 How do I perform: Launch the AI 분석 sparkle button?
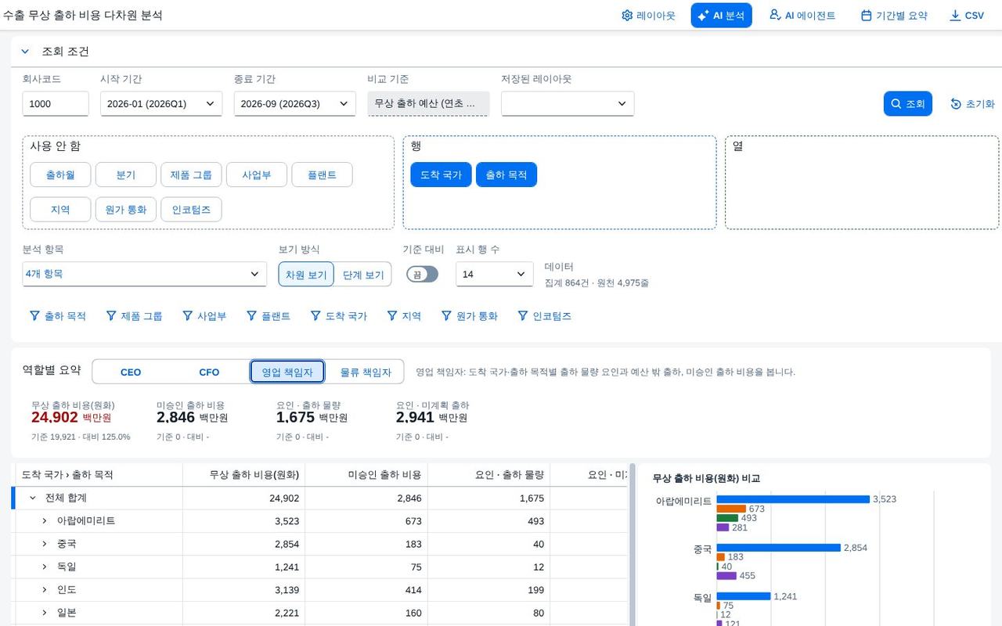[x=721, y=16]
